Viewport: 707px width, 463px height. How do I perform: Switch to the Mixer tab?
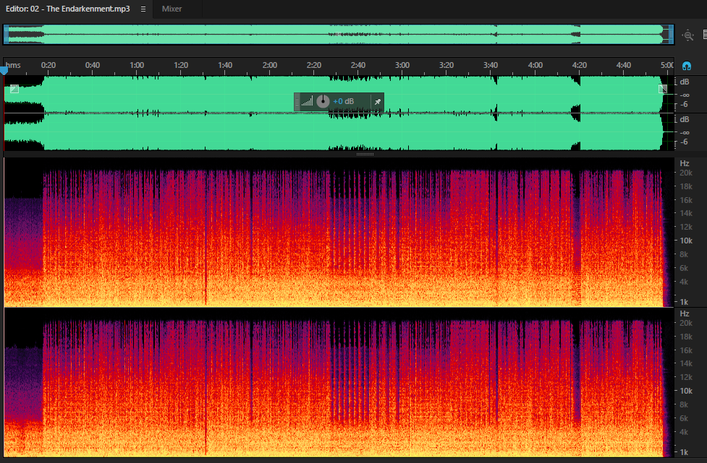(172, 9)
